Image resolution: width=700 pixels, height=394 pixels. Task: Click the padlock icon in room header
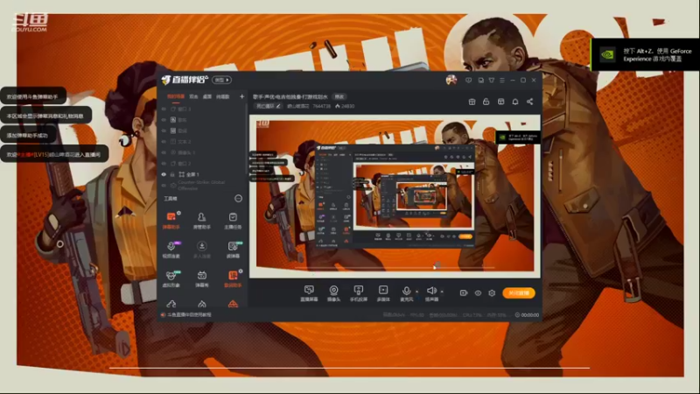(x=486, y=102)
